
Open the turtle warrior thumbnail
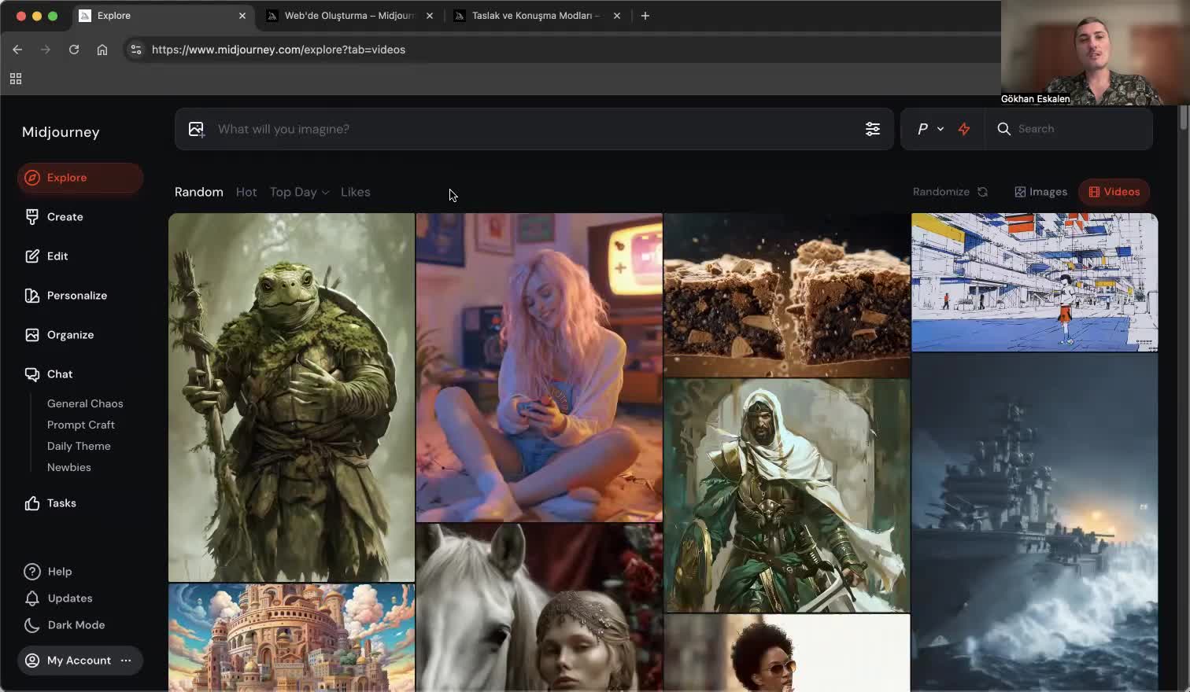tap(291, 397)
